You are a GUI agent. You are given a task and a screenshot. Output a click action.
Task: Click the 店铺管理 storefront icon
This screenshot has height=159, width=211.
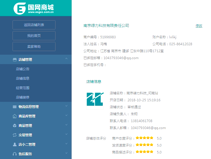click(x=15, y=60)
